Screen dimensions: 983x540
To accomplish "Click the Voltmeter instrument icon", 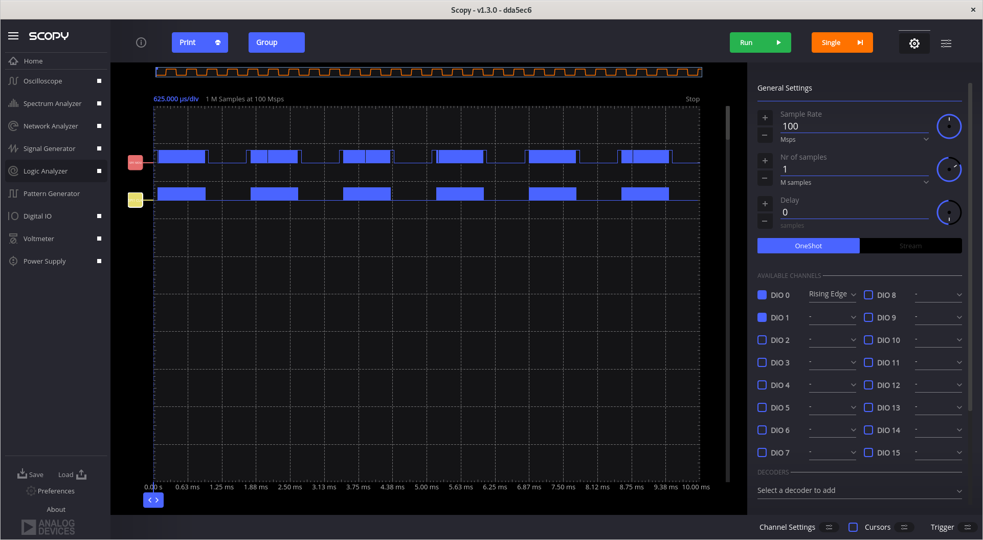I will 13,239.
